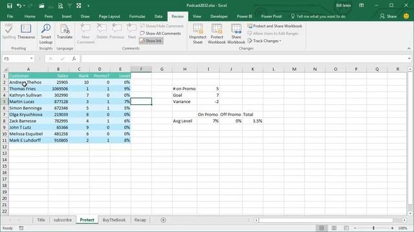This screenshot has width=414, height=232.
Task: Open the File menu
Action: (x=10, y=16)
